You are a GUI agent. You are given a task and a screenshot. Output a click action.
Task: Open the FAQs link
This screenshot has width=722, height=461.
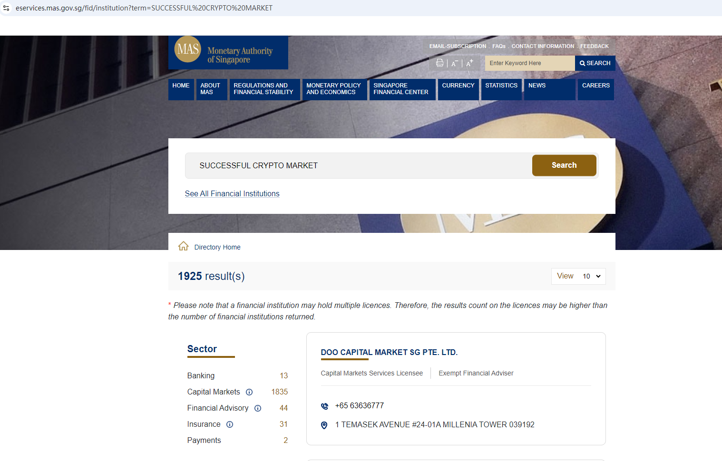click(x=499, y=46)
